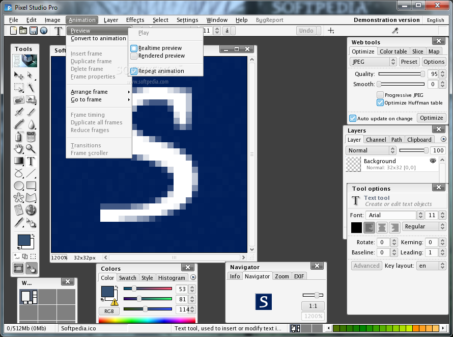
Task: Click the crosshair plus icon in toolbar
Action: point(331,31)
